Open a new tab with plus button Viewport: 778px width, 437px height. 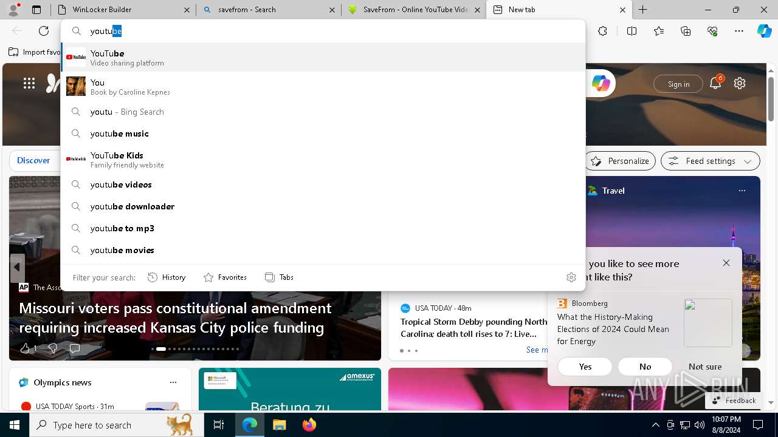pyautogui.click(x=642, y=10)
